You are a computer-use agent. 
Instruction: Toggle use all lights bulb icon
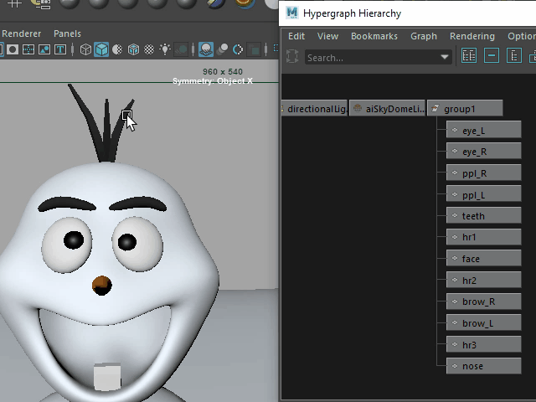(x=165, y=50)
